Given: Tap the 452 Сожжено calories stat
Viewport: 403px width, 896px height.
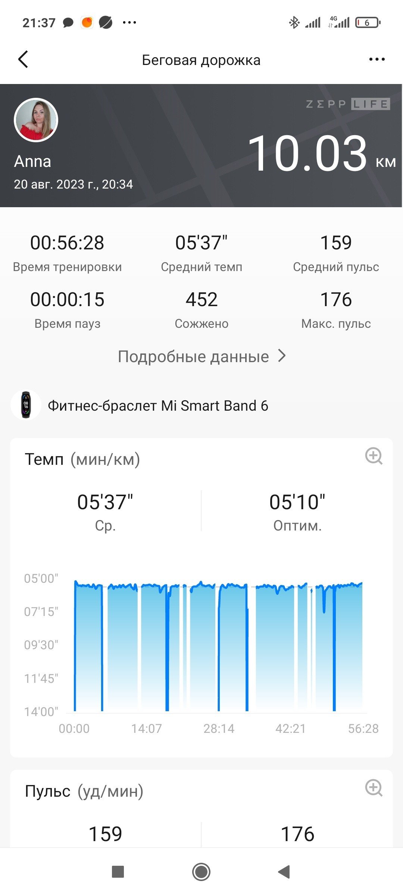Looking at the screenshot, I should [x=201, y=310].
